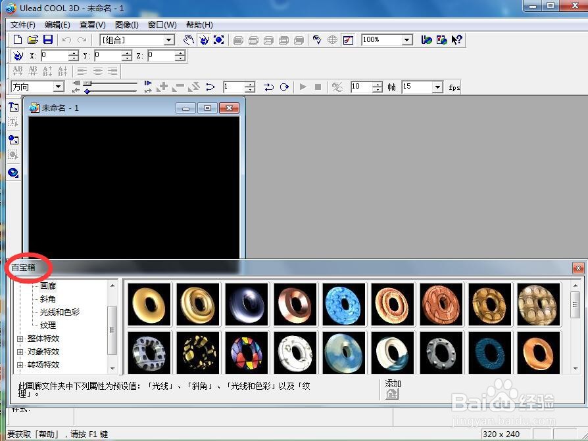Viewport: 588px width, 441px height.
Task: Select the Rotate object tool
Action: [x=204, y=39]
